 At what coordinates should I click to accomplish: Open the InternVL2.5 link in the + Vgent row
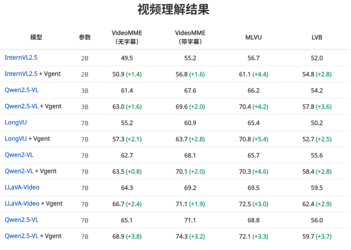21,74
